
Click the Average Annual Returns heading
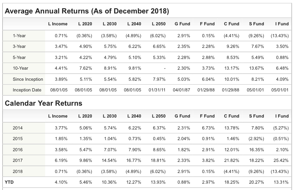tap(87, 10)
